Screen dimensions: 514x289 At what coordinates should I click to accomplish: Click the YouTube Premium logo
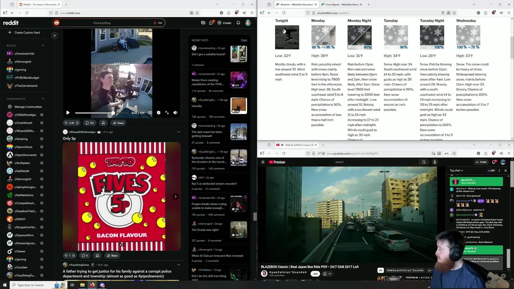(277, 162)
